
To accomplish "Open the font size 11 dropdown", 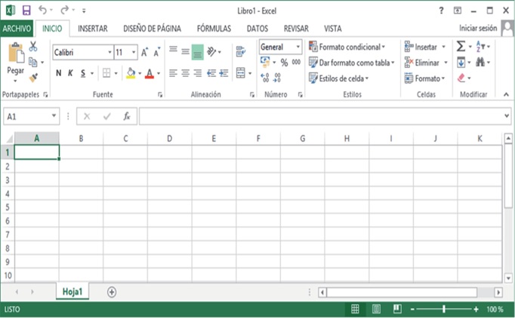I will click(134, 53).
